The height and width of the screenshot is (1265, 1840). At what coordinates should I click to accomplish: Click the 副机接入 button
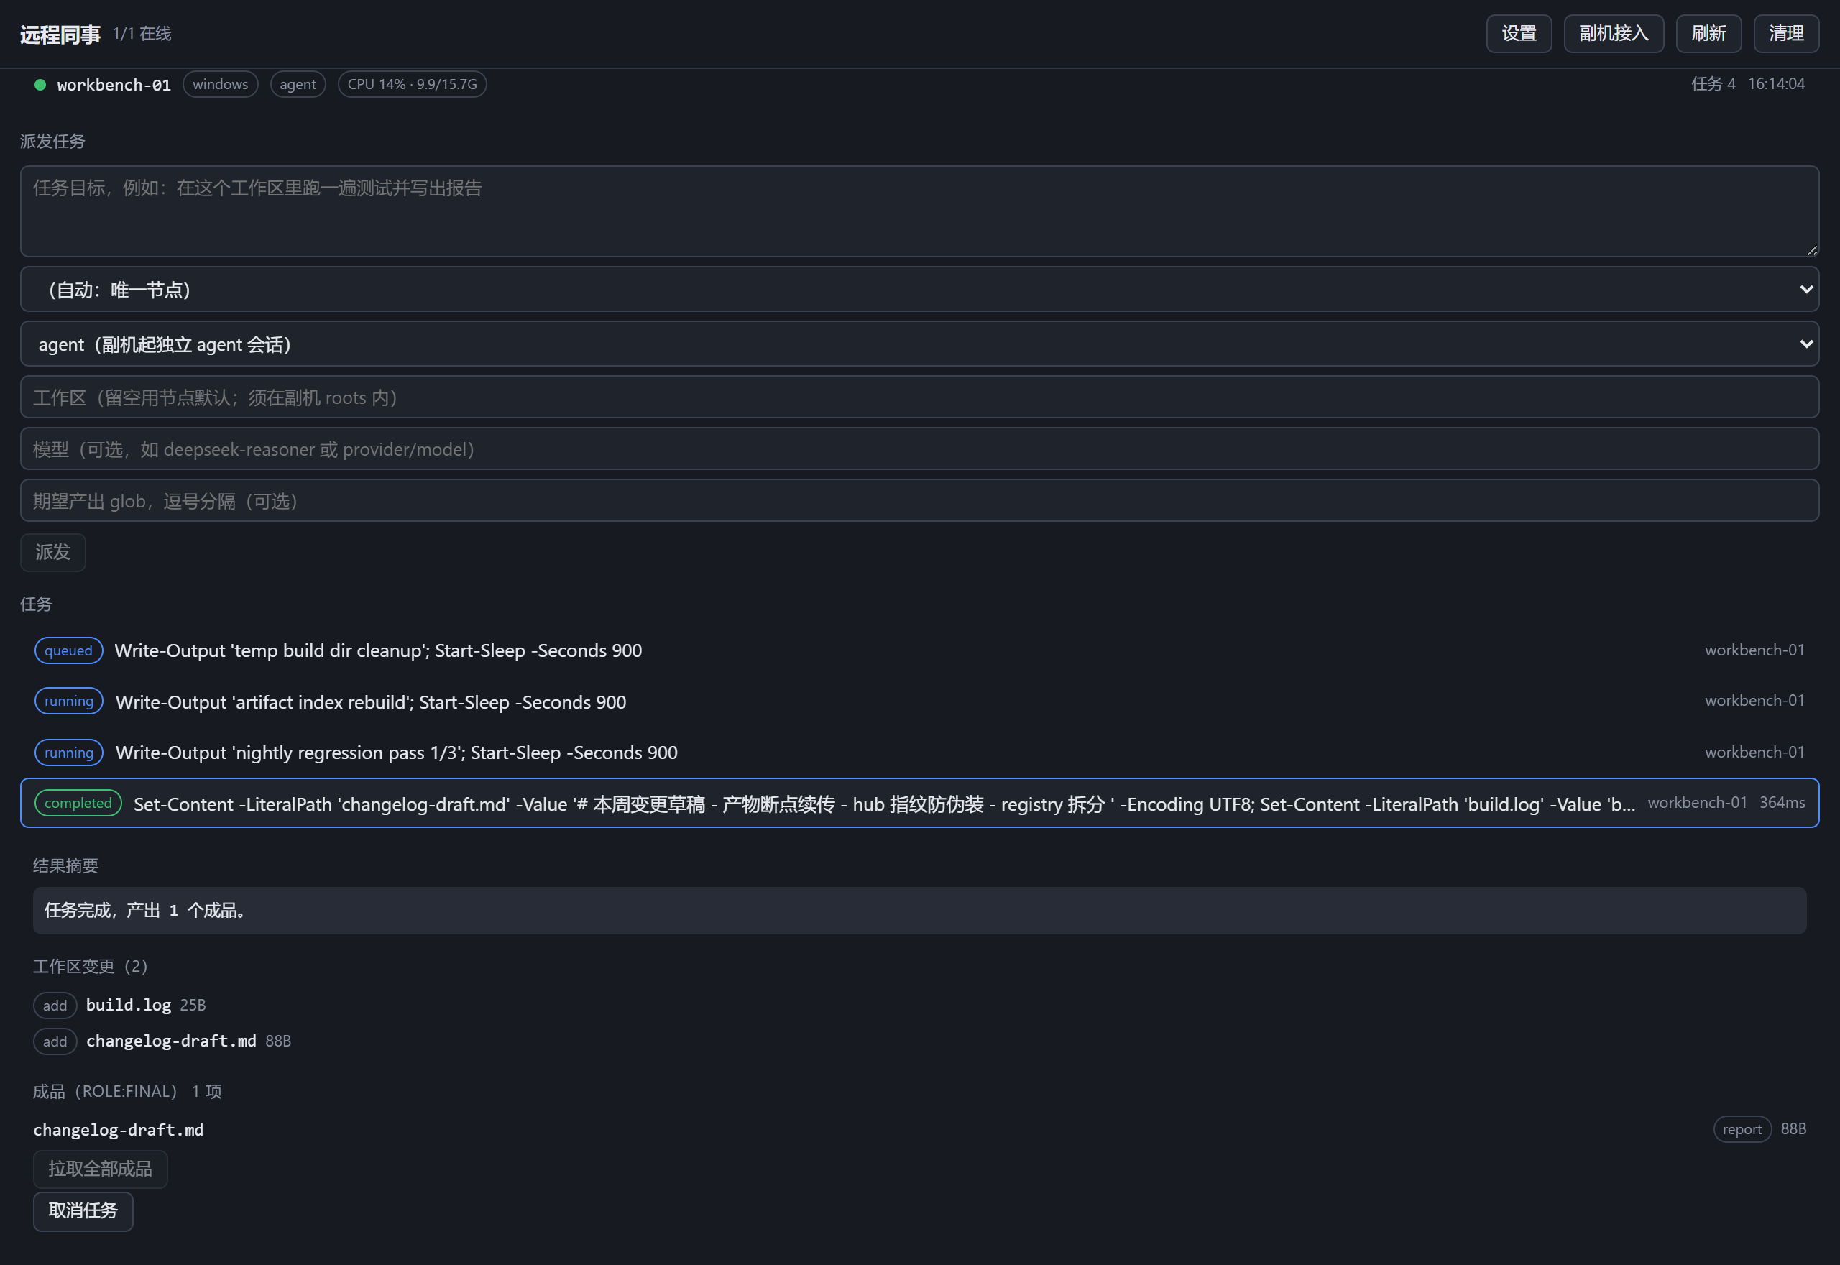(1614, 33)
